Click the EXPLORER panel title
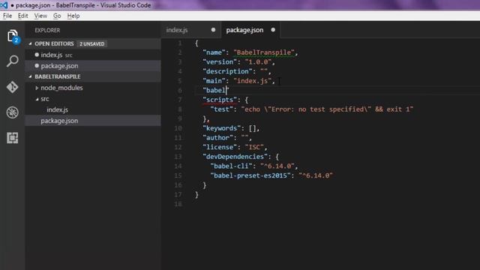This screenshot has width=480, height=270. tap(47, 30)
